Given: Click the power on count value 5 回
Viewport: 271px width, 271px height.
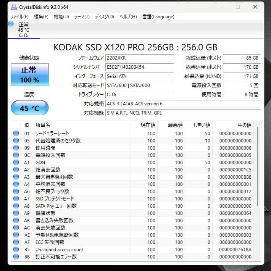Looking at the screenshot, I should [x=242, y=85].
